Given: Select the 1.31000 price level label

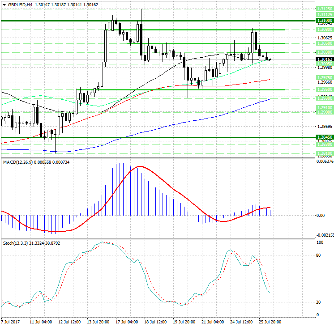Looking at the screenshot, I should (x=324, y=21).
